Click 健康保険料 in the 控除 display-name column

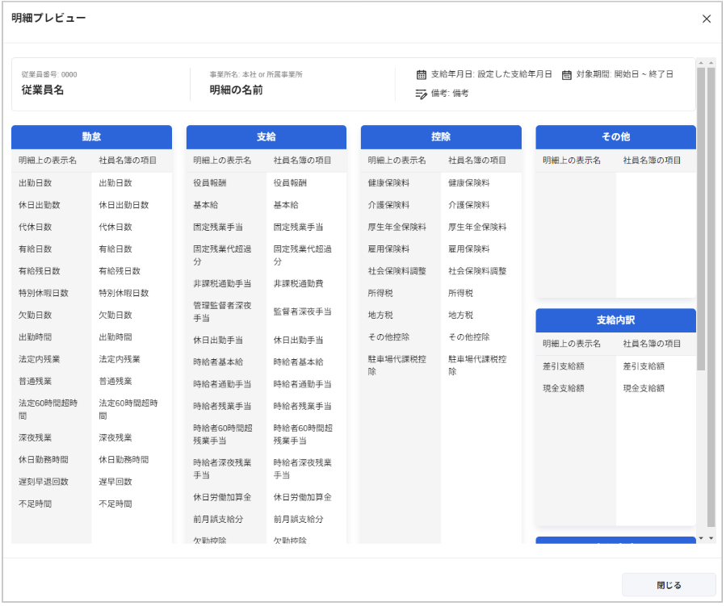point(388,183)
